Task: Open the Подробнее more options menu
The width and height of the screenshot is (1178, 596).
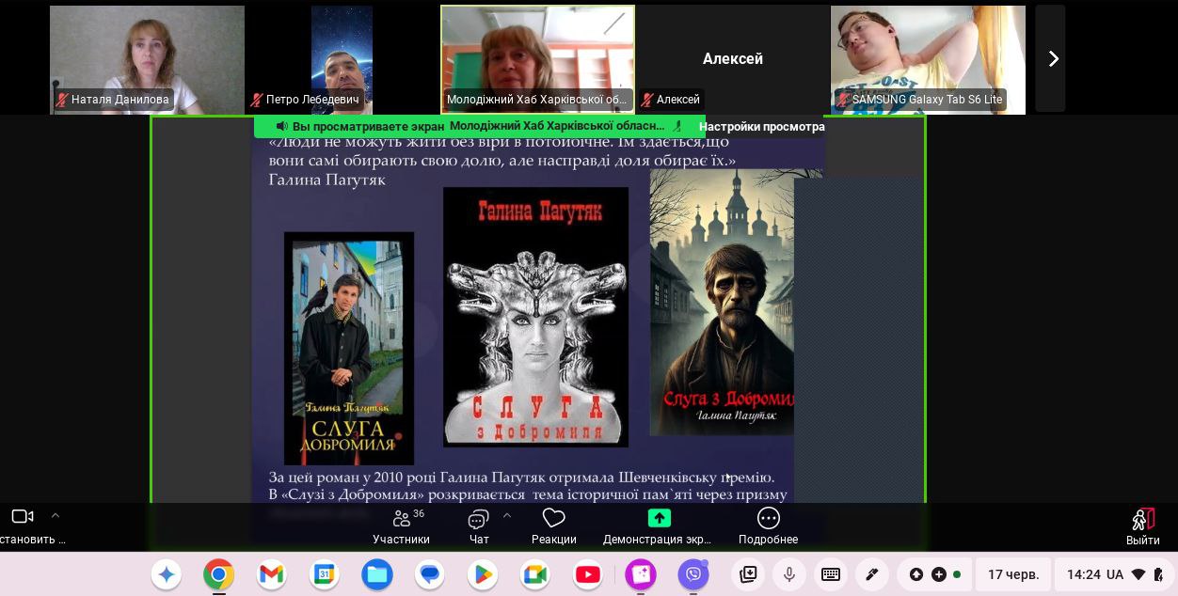Action: (768, 526)
